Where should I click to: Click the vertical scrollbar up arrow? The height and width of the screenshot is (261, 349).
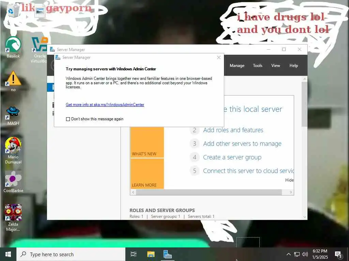304,79
